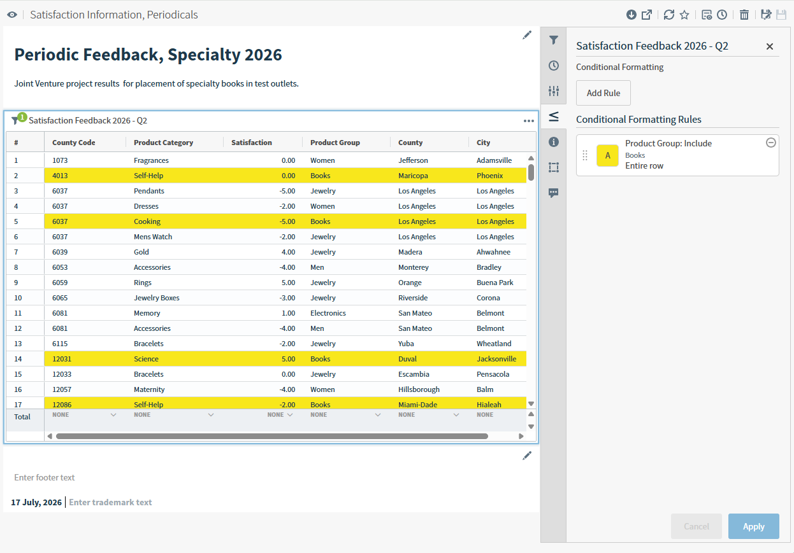Image resolution: width=794 pixels, height=553 pixels.
Task: Select the Phoenix city cell
Action: [x=498, y=176]
